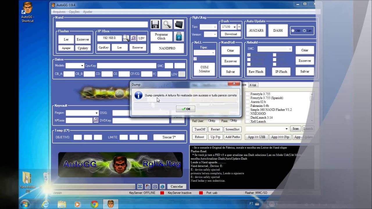Switch to the X-Val tab
Viewport: 372px width, 209px height.
click(253, 85)
